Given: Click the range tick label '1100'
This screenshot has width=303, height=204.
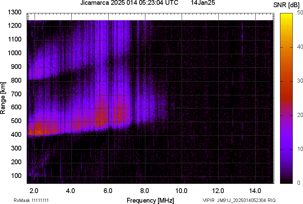Looking at the screenshot, I should pyautogui.click(x=15, y=39).
